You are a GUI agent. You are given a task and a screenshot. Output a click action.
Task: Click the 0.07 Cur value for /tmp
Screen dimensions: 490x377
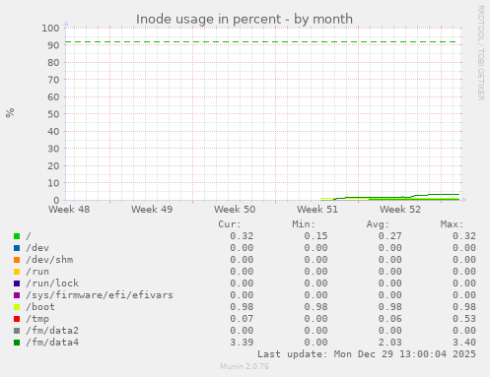[242, 319]
